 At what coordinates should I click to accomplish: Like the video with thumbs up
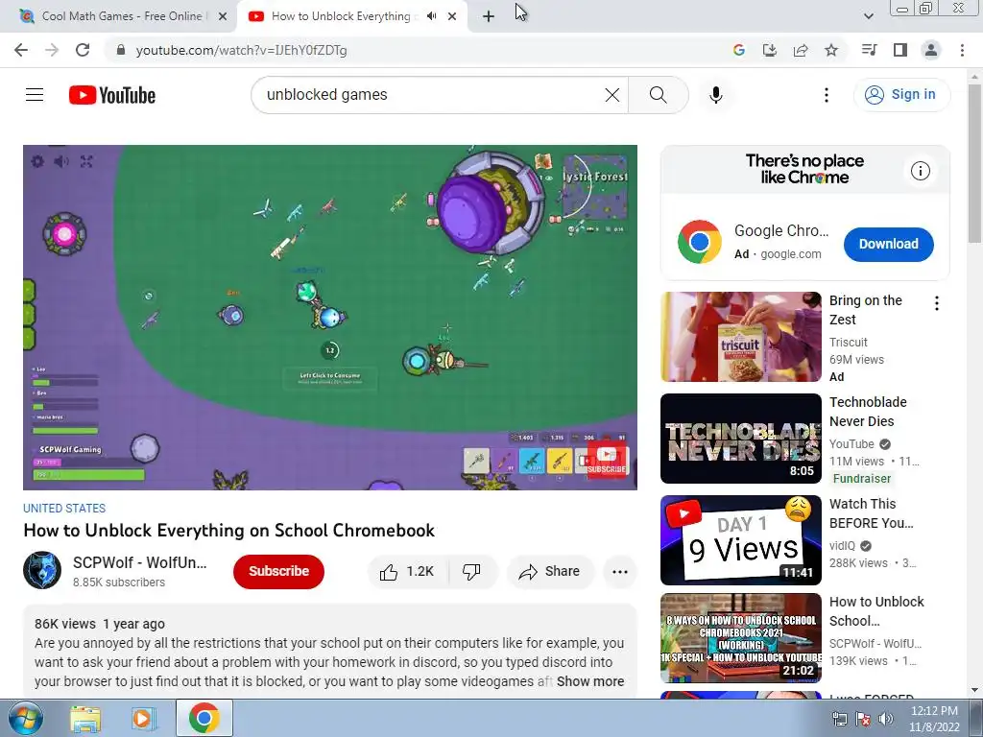point(407,571)
